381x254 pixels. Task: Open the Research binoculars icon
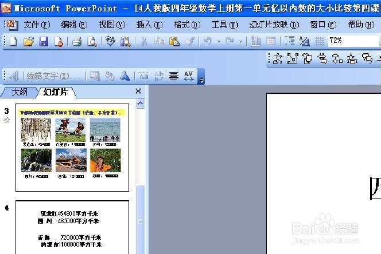(126, 41)
